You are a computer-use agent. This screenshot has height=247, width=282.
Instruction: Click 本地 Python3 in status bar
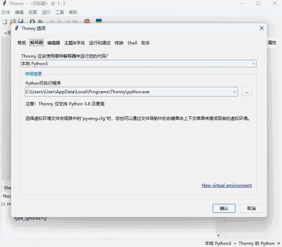[x=218, y=243]
